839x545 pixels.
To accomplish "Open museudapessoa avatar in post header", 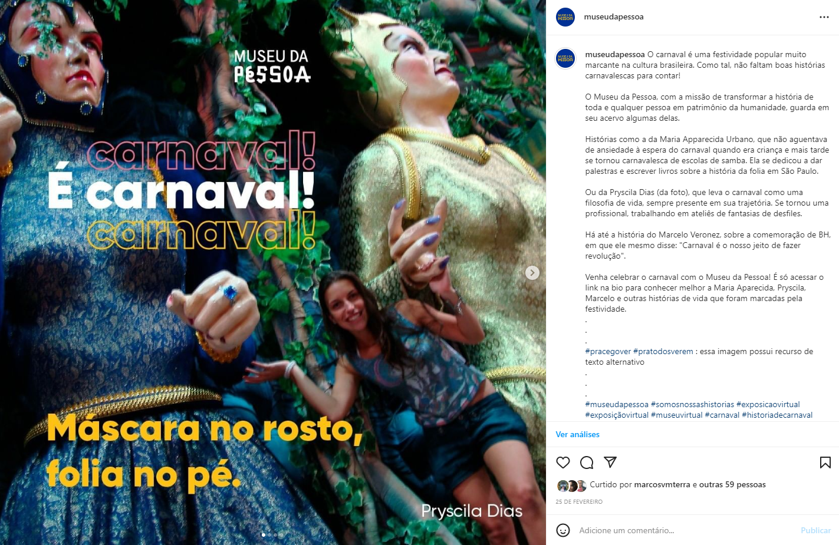I will tap(565, 17).
